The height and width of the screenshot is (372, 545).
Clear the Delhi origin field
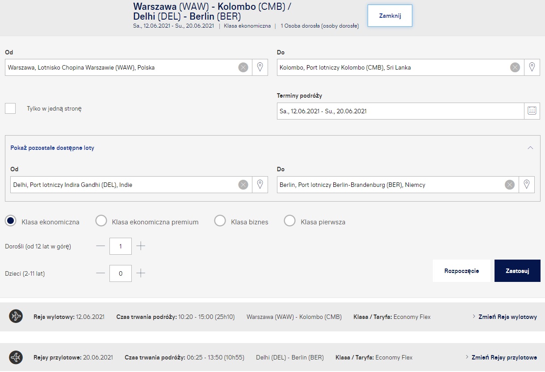[243, 185]
